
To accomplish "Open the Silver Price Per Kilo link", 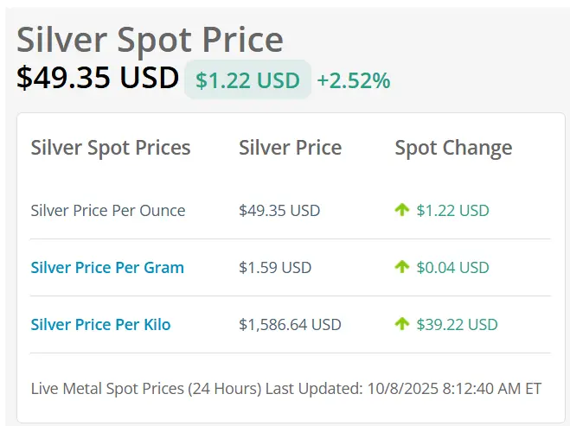I will click(100, 325).
